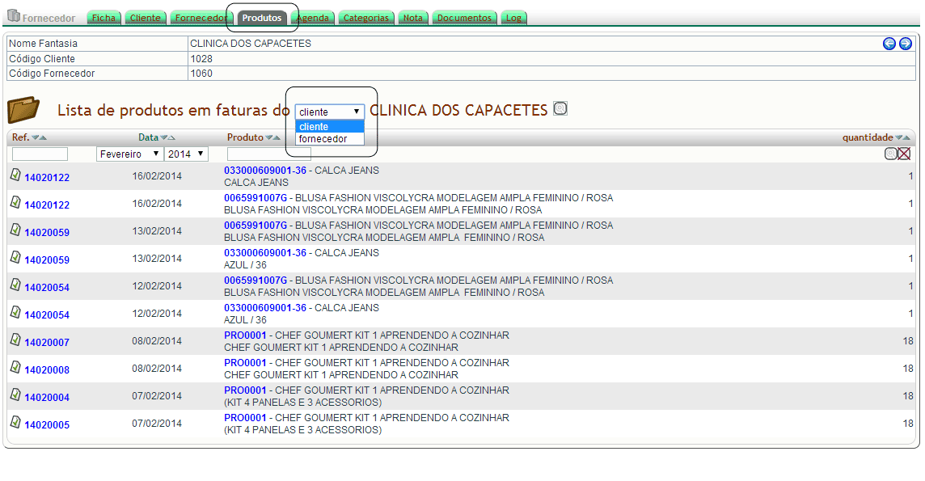Open PRO0001 product link dated 08/02/2014 in 14020007 row
925x481 pixels.
245,335
